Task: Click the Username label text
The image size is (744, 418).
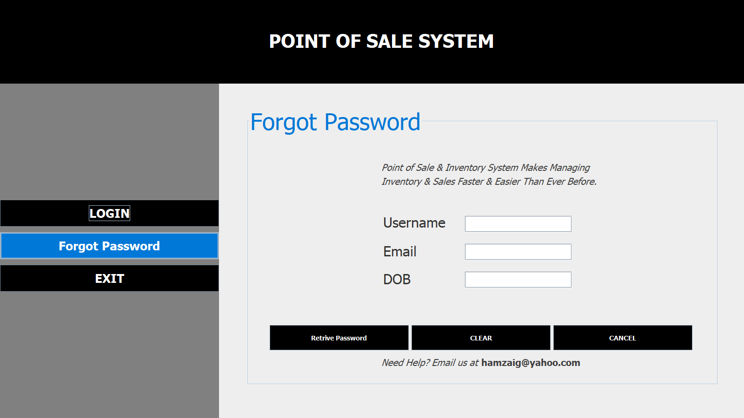Action: 414,223
